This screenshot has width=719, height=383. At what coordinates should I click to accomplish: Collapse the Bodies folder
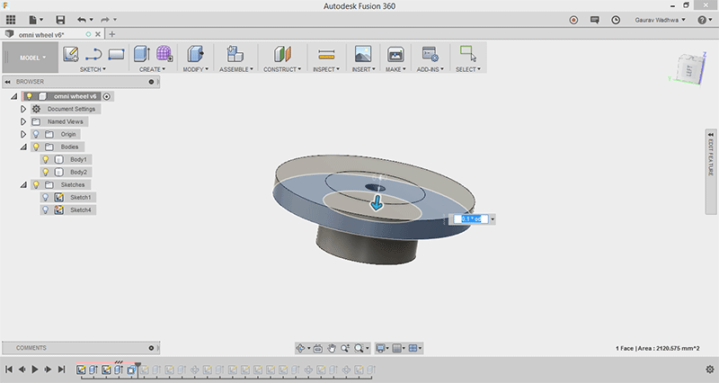tap(24, 147)
